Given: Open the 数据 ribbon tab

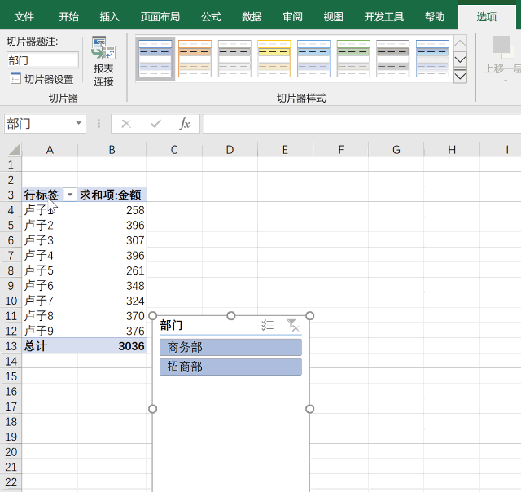Looking at the screenshot, I should (252, 16).
